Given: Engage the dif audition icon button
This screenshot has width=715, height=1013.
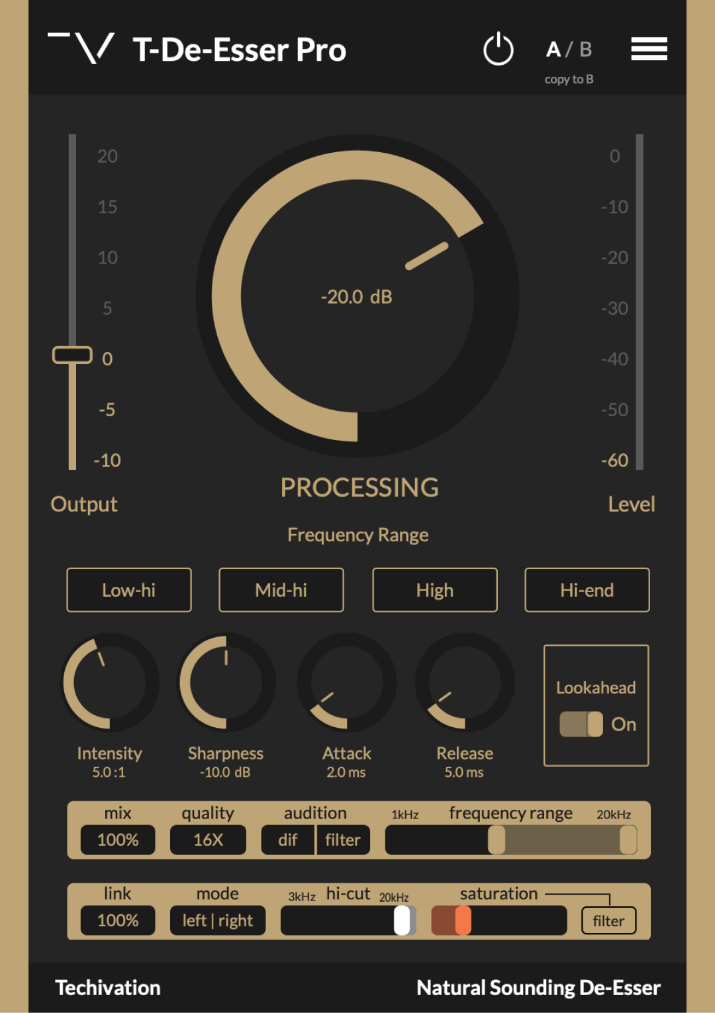Looking at the screenshot, I should (x=287, y=840).
